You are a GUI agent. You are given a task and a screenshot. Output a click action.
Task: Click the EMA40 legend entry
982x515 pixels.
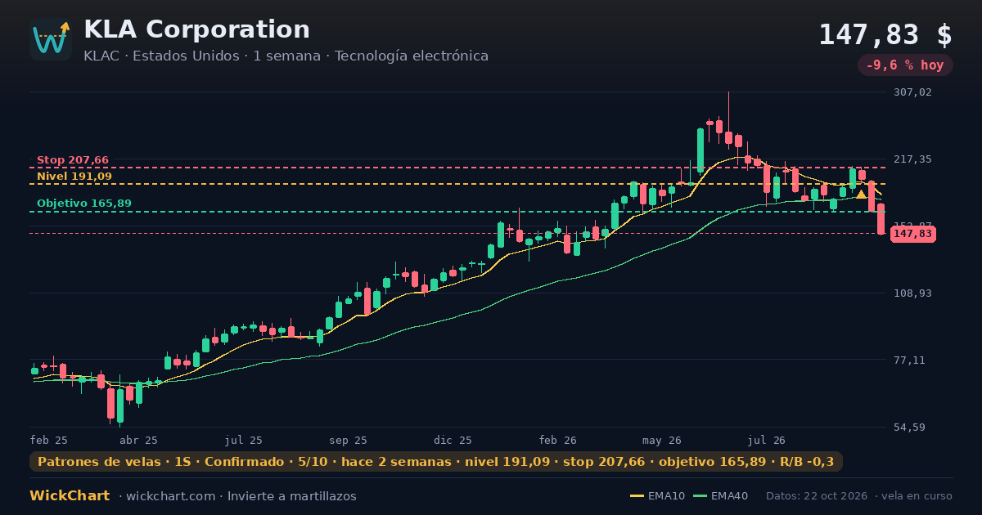tap(721, 496)
